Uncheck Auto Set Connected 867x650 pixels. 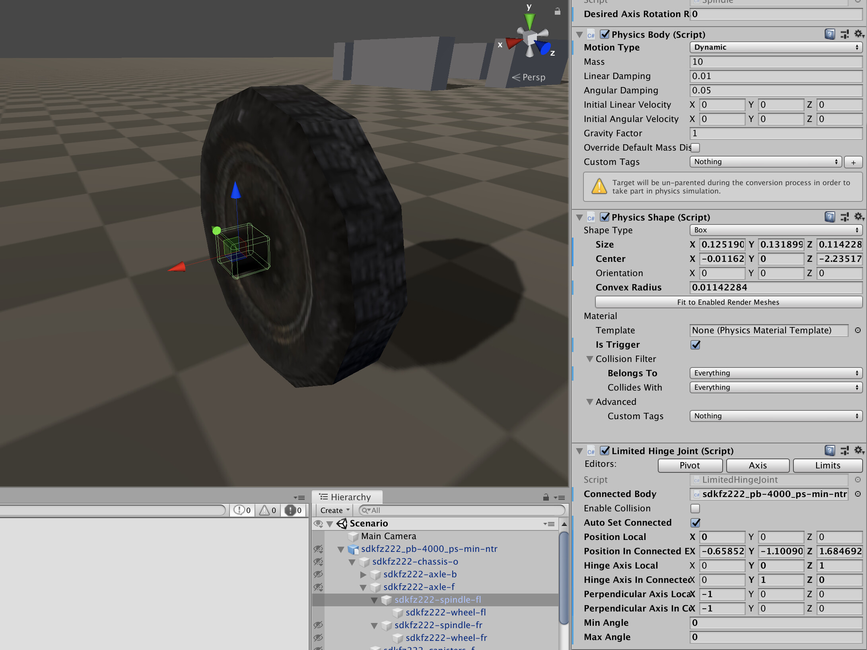coord(695,523)
